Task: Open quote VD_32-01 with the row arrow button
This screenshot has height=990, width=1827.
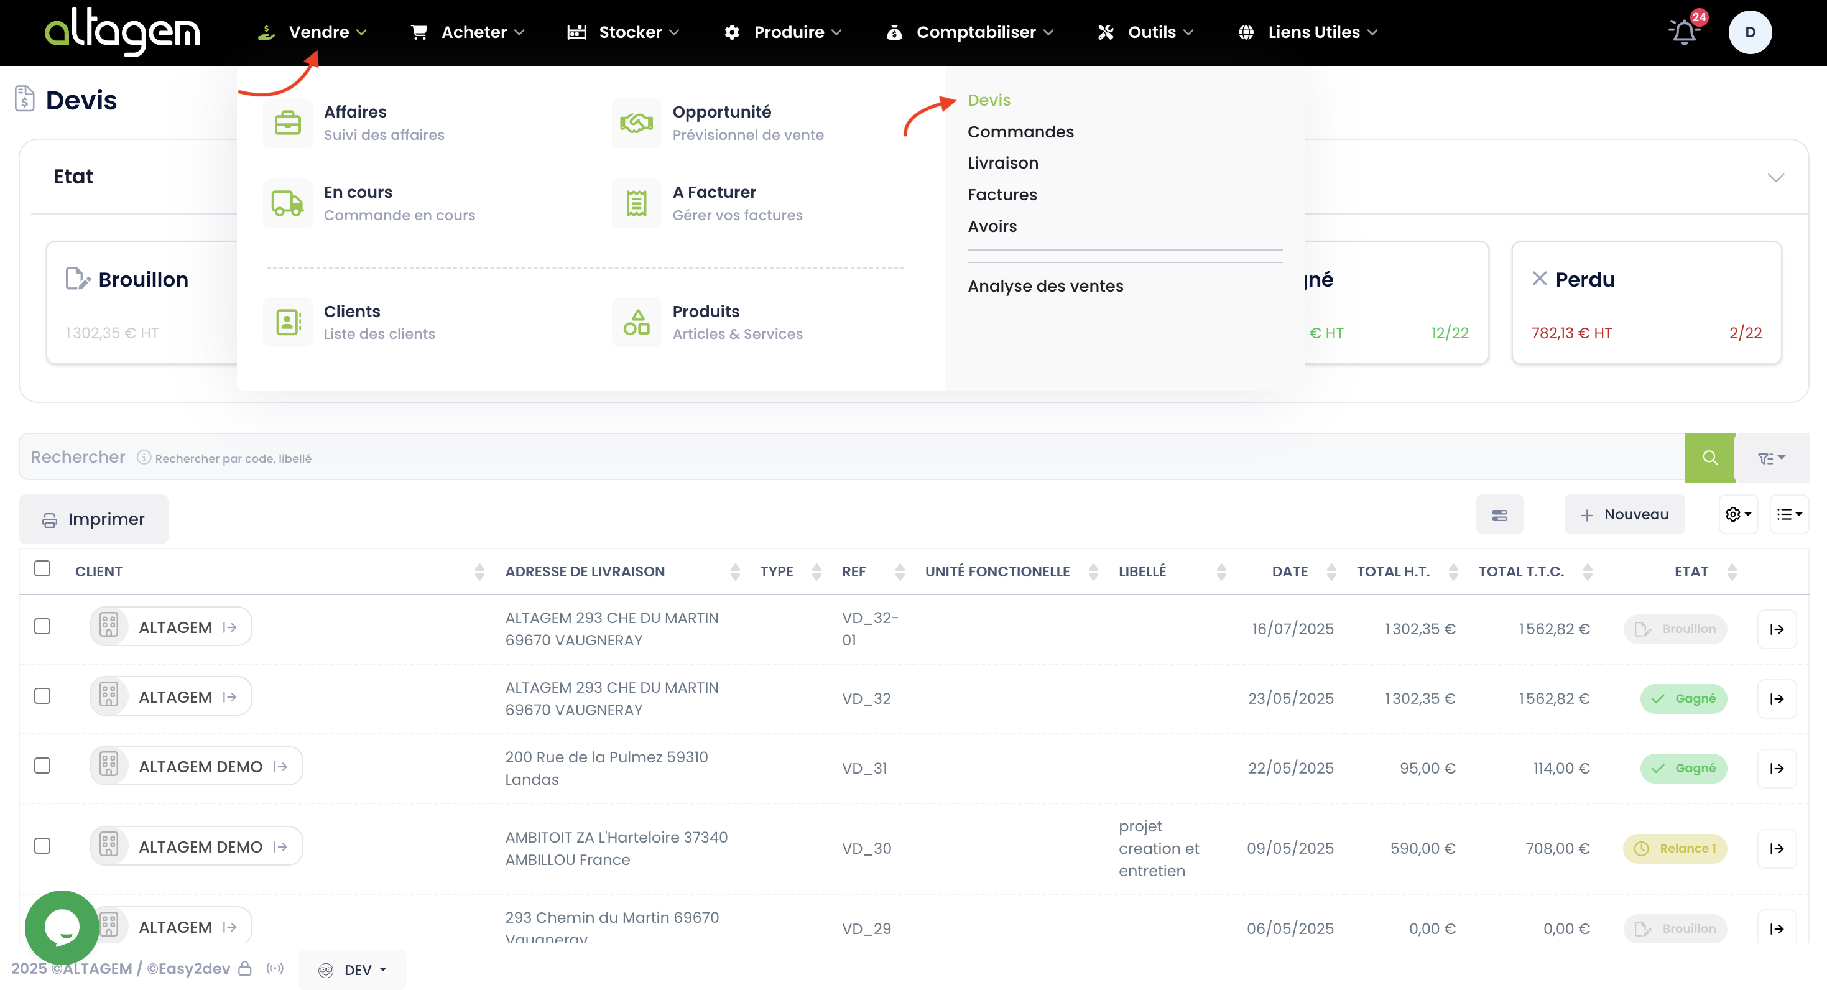Action: point(1777,629)
